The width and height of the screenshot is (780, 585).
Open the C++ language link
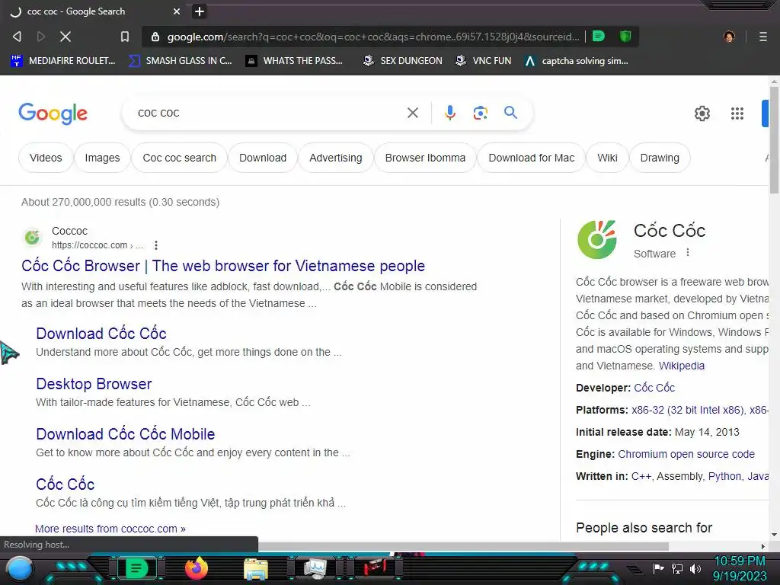641,476
